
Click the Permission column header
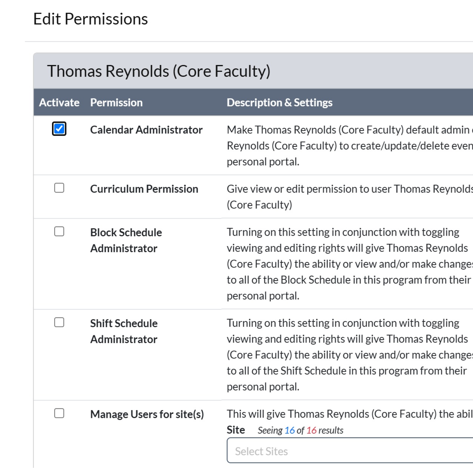pyautogui.click(x=116, y=102)
